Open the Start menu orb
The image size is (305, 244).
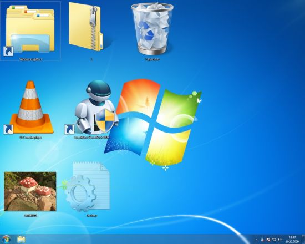(x=6, y=240)
